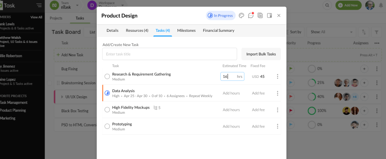Screen dimensions: 386x159
Task: Click the green Add New button
Action: [348, 5]
